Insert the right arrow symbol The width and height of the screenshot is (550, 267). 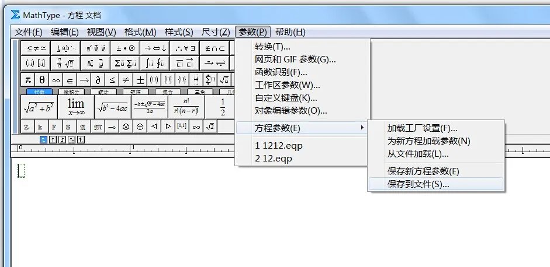84,80
